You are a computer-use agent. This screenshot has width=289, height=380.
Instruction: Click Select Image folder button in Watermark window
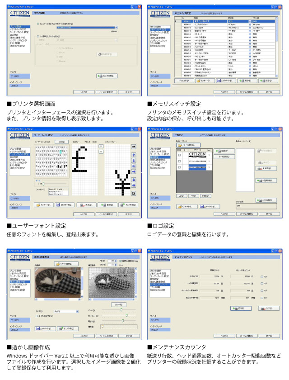coord(66,264)
